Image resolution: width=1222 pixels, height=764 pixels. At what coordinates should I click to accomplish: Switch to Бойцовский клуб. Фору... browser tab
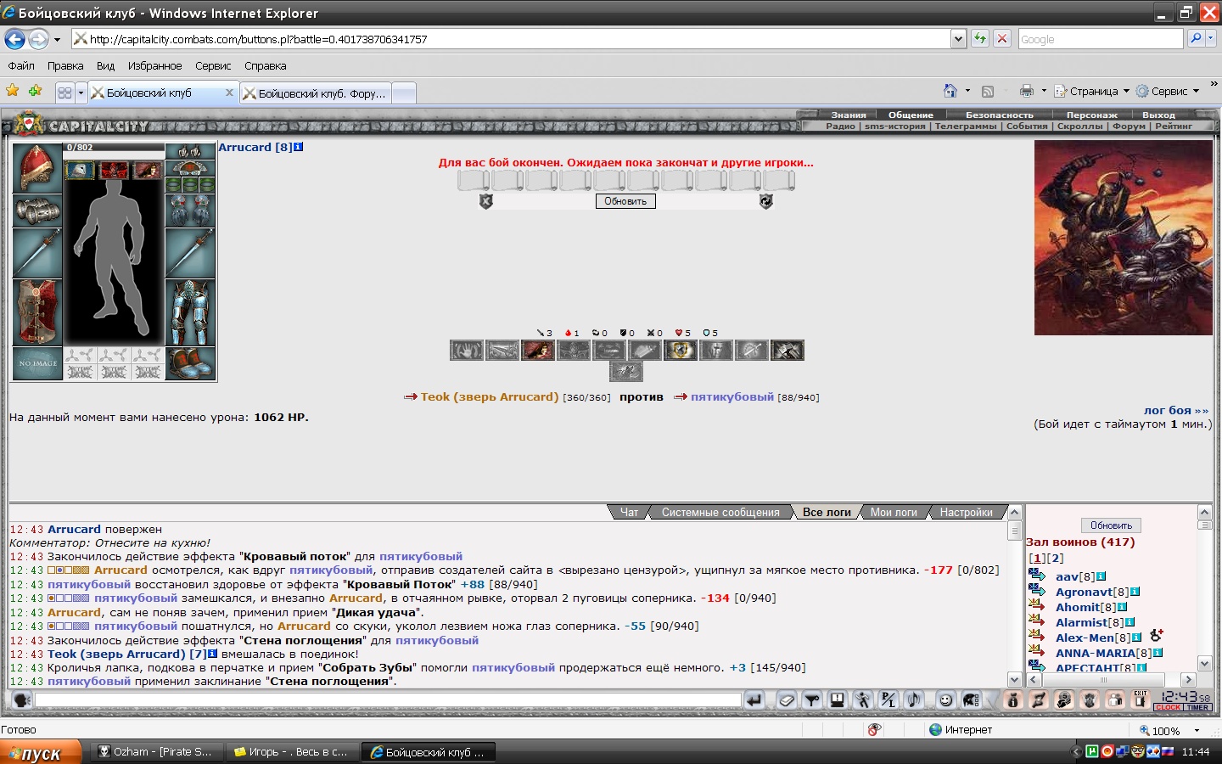tap(316, 93)
